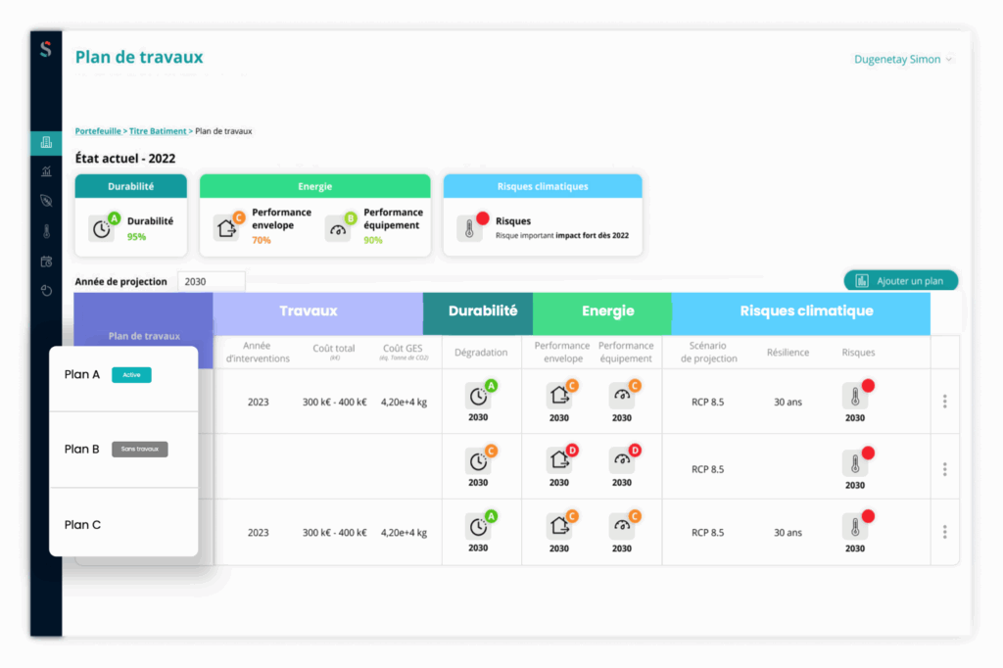
Task: Go to Titre Batiment breadcrumb link
Action: coord(157,131)
